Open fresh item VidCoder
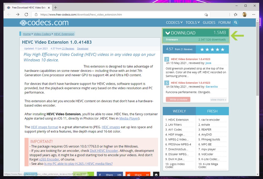 [206, 154]
